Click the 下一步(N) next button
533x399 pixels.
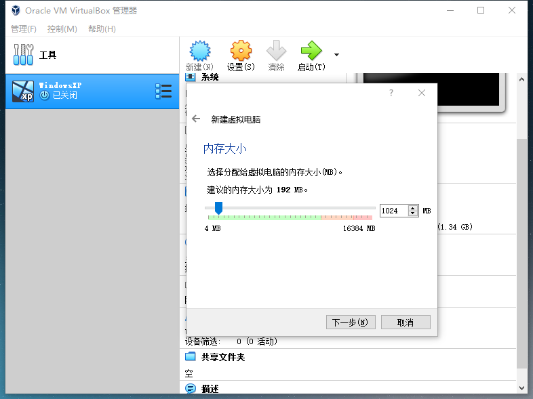tap(351, 322)
